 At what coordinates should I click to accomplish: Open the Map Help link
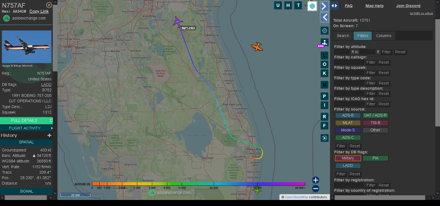tap(374, 6)
